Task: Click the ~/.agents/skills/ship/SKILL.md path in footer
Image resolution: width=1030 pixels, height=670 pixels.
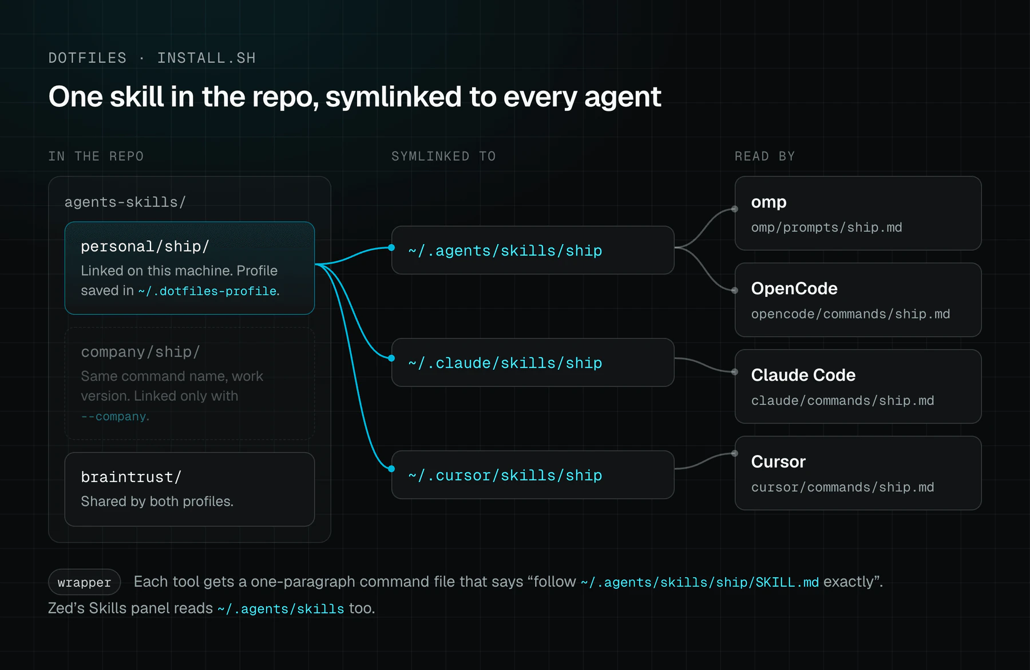Action: [699, 582]
